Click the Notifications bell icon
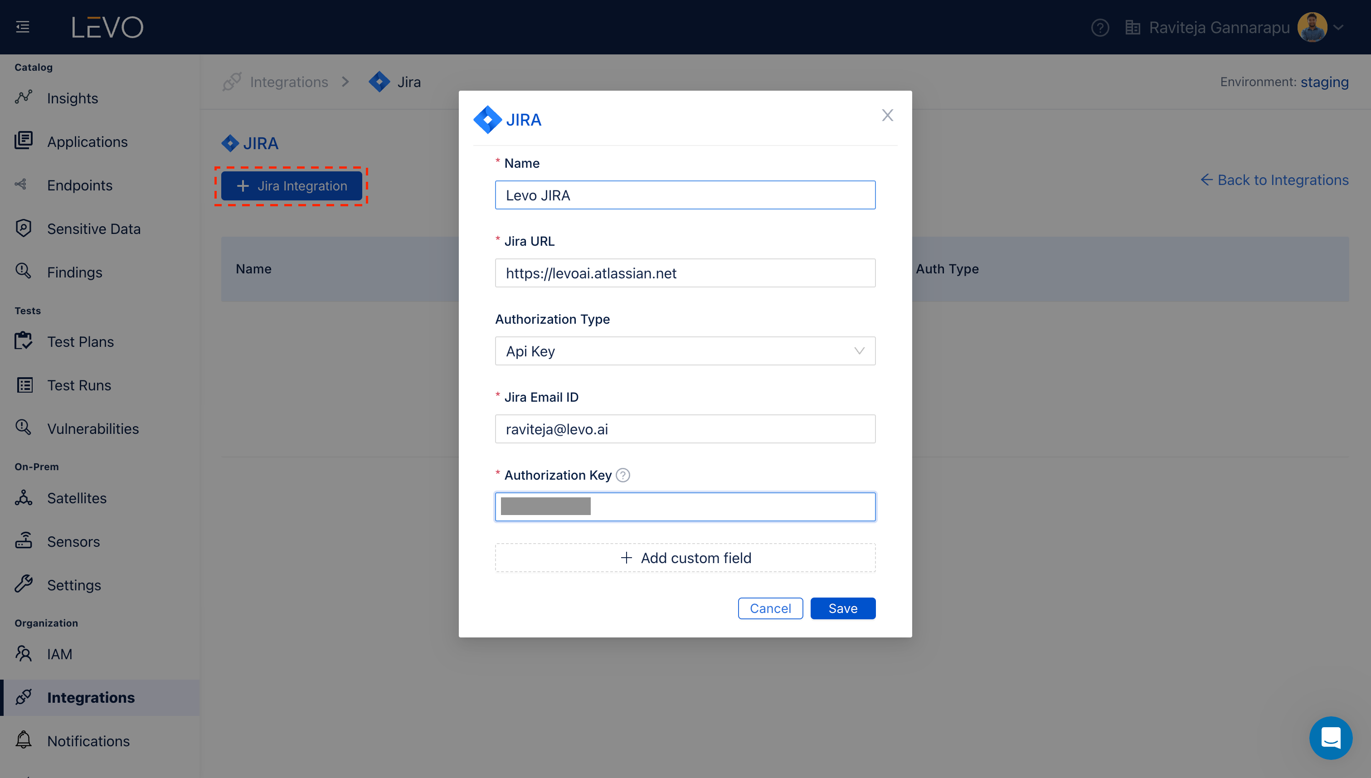This screenshot has height=778, width=1371. click(x=24, y=740)
